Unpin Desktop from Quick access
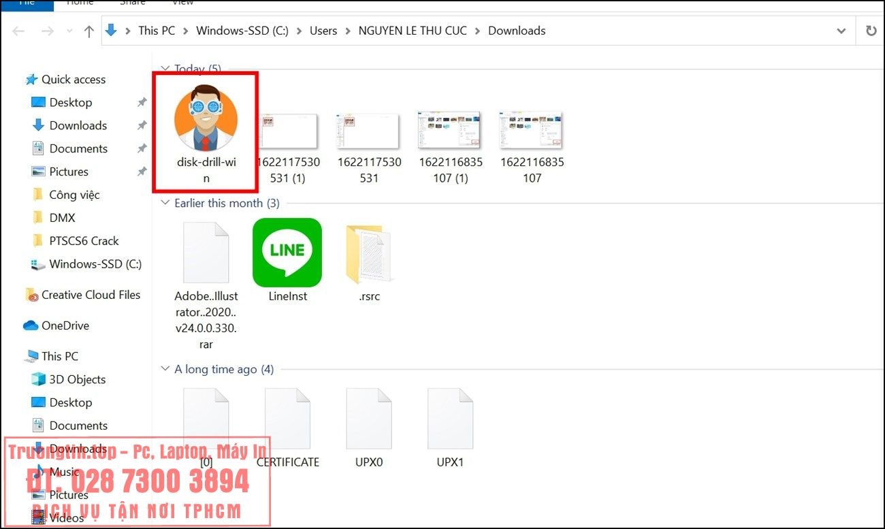The image size is (885, 529). pyautogui.click(x=142, y=102)
